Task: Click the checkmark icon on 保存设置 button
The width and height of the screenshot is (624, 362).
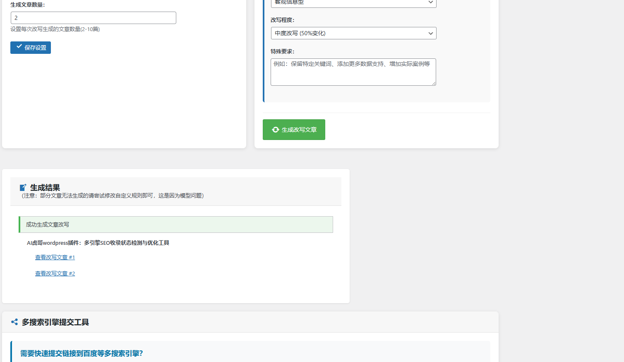Action: (19, 47)
